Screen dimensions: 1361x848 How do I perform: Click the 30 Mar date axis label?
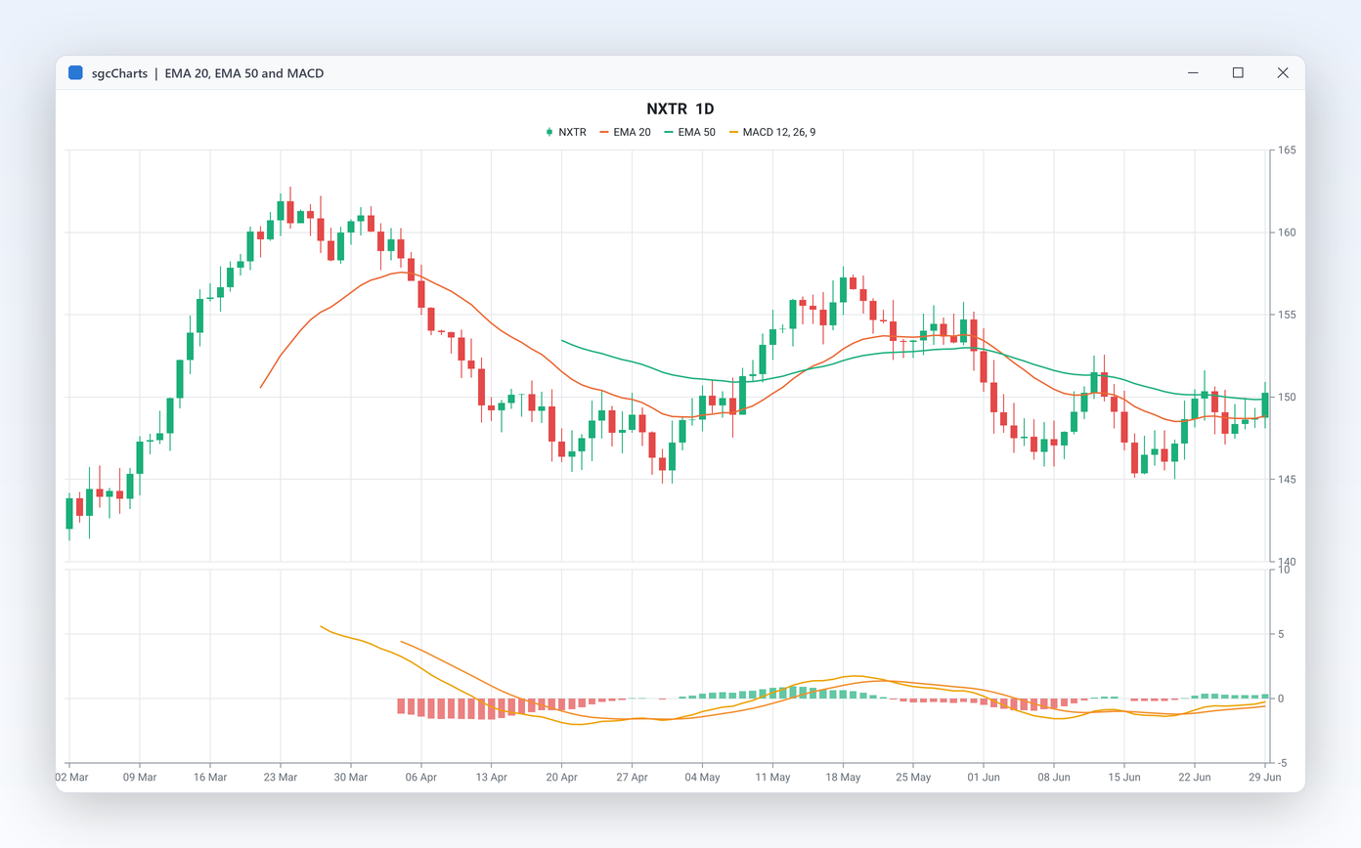[x=351, y=778]
